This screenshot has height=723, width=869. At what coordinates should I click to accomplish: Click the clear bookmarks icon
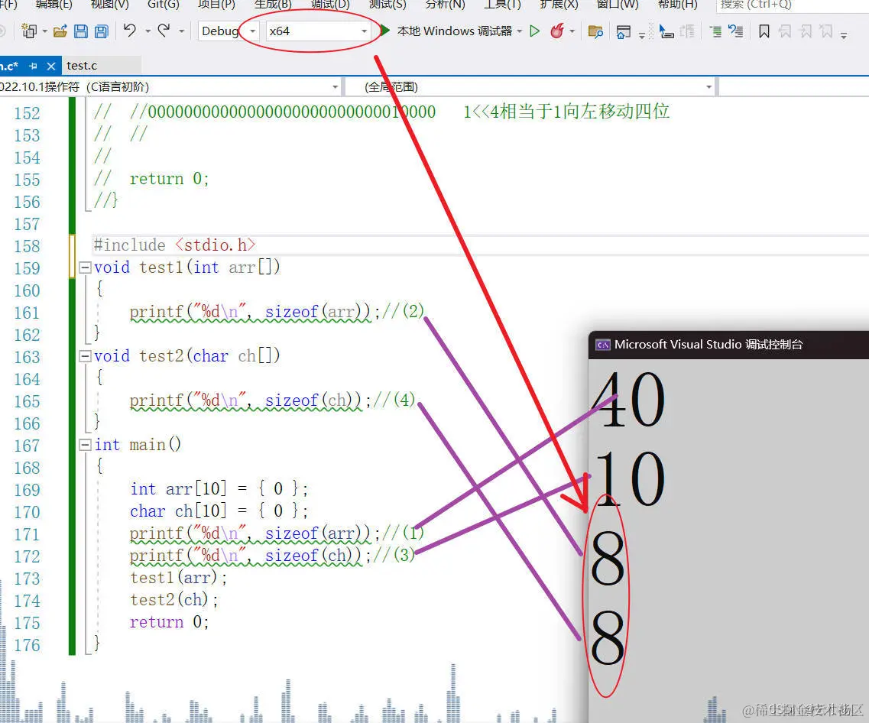(x=825, y=31)
